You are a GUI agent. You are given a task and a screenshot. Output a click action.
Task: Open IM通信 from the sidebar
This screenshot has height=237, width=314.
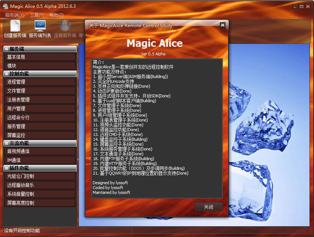coord(40,160)
